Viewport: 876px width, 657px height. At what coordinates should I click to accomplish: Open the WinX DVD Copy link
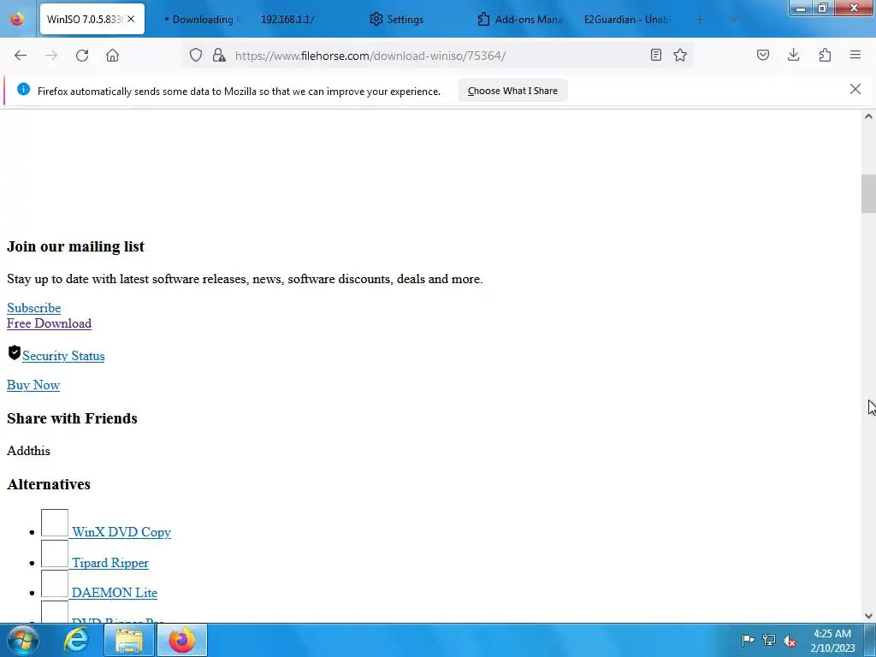point(121,532)
